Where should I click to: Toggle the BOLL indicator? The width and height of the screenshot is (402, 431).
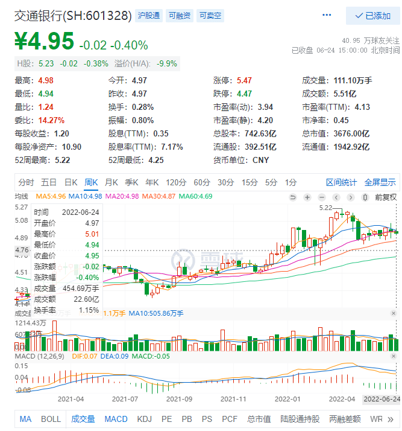point(51,419)
